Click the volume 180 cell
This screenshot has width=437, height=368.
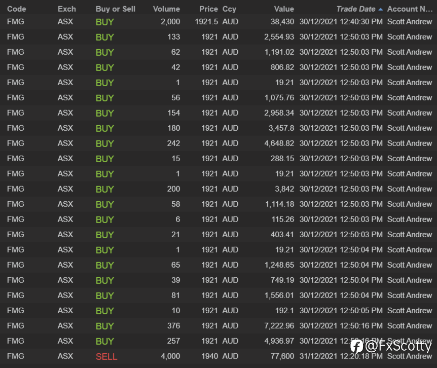coord(173,128)
